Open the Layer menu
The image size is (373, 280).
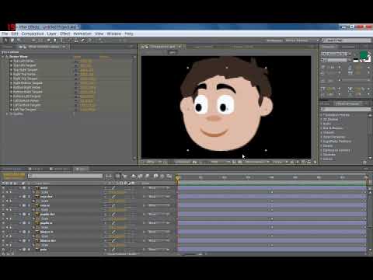click(x=51, y=33)
